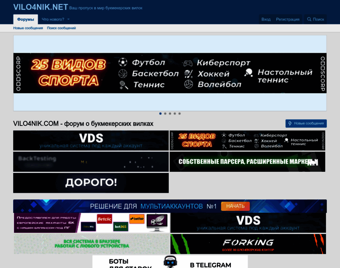Screen dimensions: 340x268
Task: Select the Форумы tab
Action: (25, 19)
